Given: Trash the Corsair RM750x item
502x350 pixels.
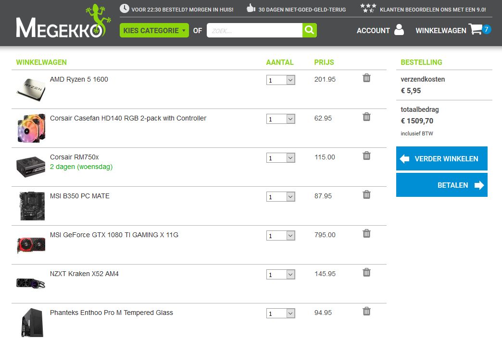Looking at the screenshot, I should tap(366, 156).
